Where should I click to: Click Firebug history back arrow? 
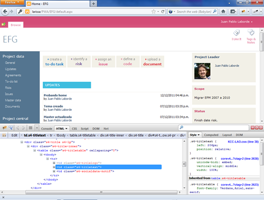point(17,128)
